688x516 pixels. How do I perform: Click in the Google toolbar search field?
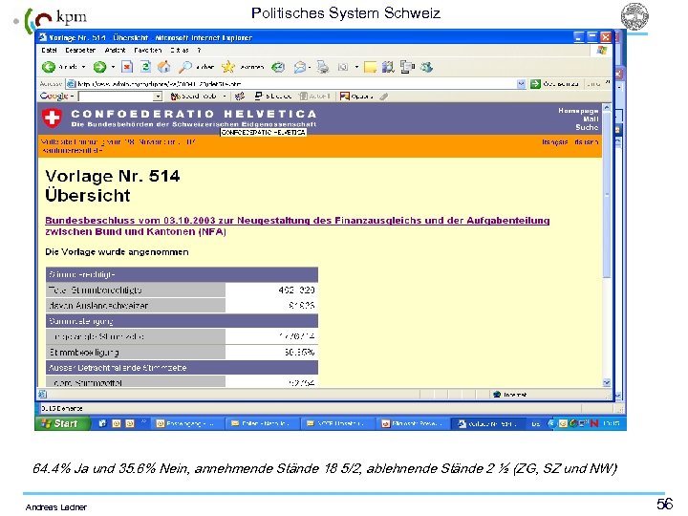click(117, 97)
